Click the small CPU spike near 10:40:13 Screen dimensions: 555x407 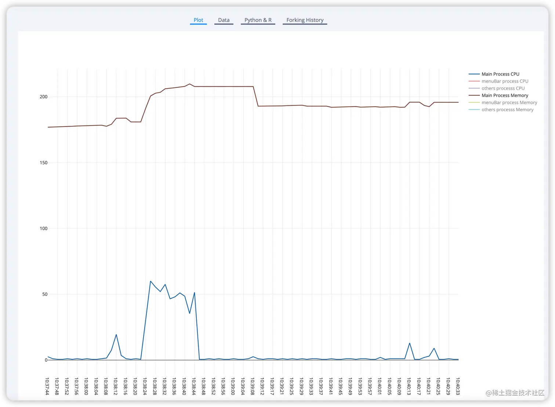(x=409, y=343)
